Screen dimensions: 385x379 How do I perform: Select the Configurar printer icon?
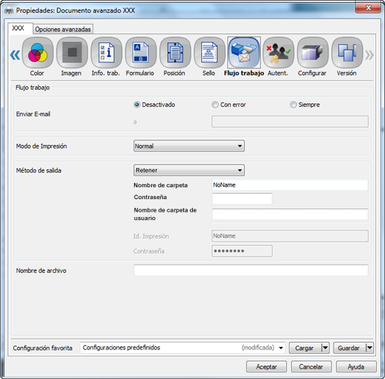click(313, 53)
